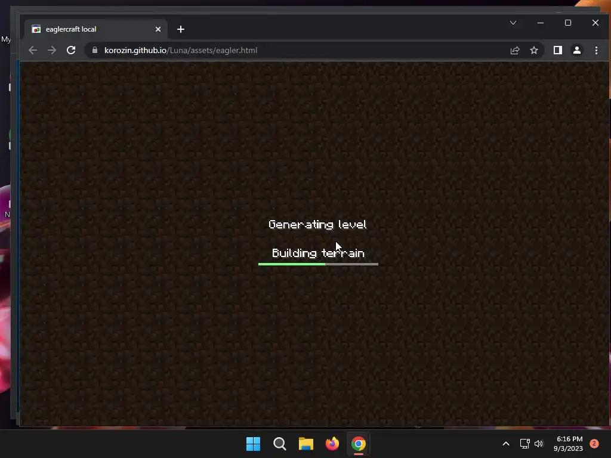
Task: Open the Chrome profile menu
Action: 577,50
